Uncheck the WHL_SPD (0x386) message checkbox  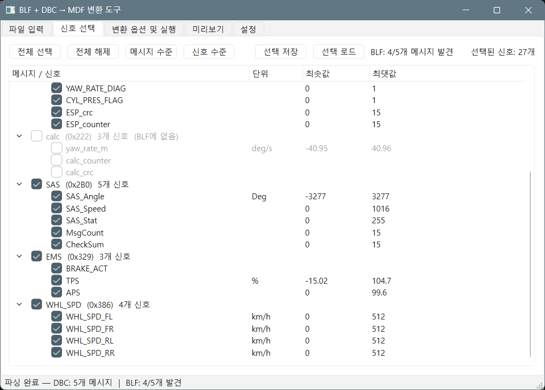click(36, 305)
